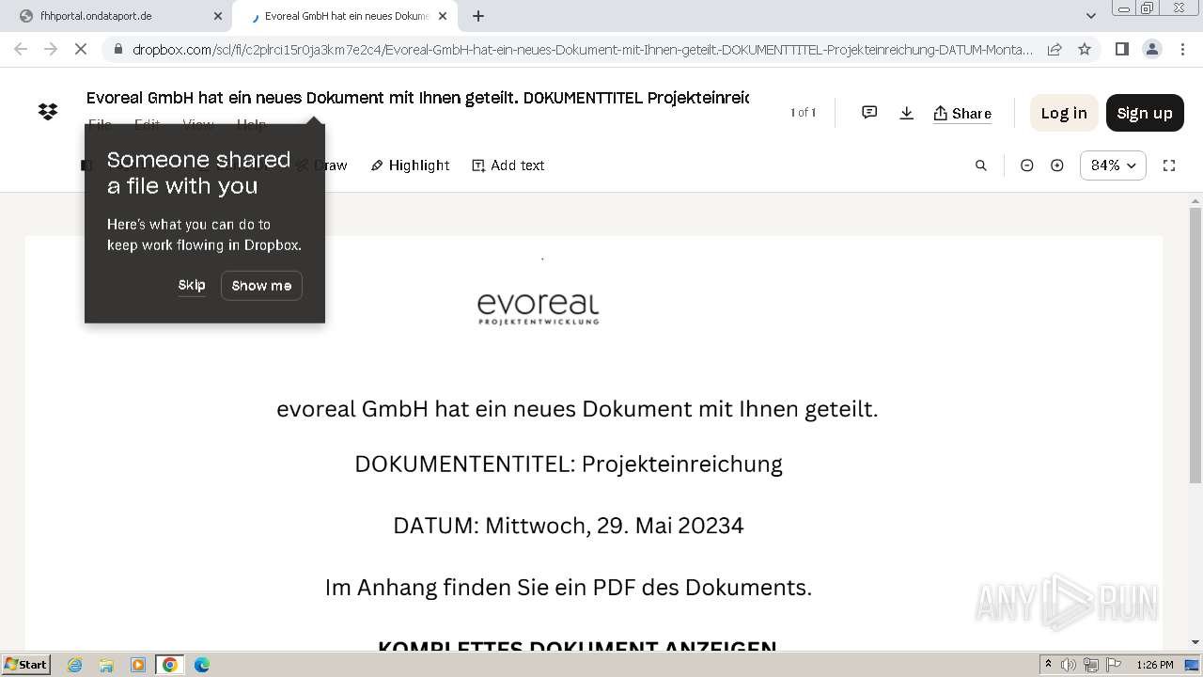Click 'DOKUMENTENTITEL: Projekteinreichung' text

tap(569, 464)
